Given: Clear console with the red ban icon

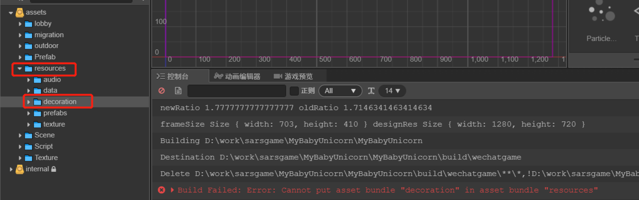Looking at the screenshot, I should click(x=162, y=91).
